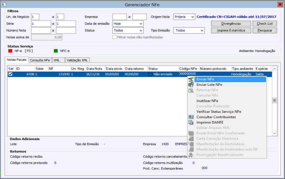Click the Série start input field
This screenshot has width=285, height=179.
pyautogui.click(x=41, y=23)
